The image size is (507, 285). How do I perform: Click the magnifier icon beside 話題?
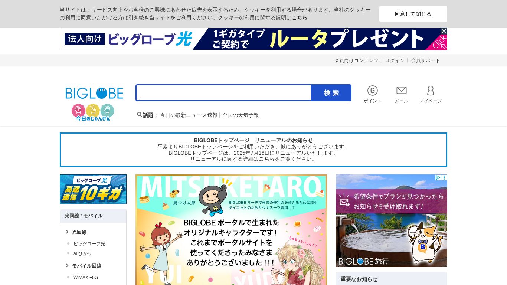(x=140, y=115)
